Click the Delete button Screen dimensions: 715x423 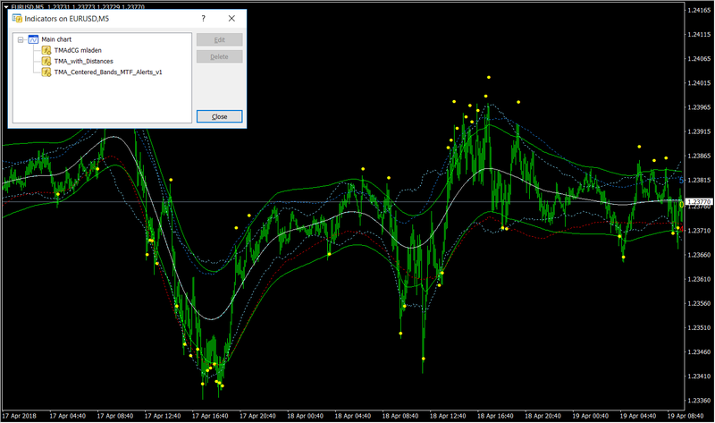(219, 56)
